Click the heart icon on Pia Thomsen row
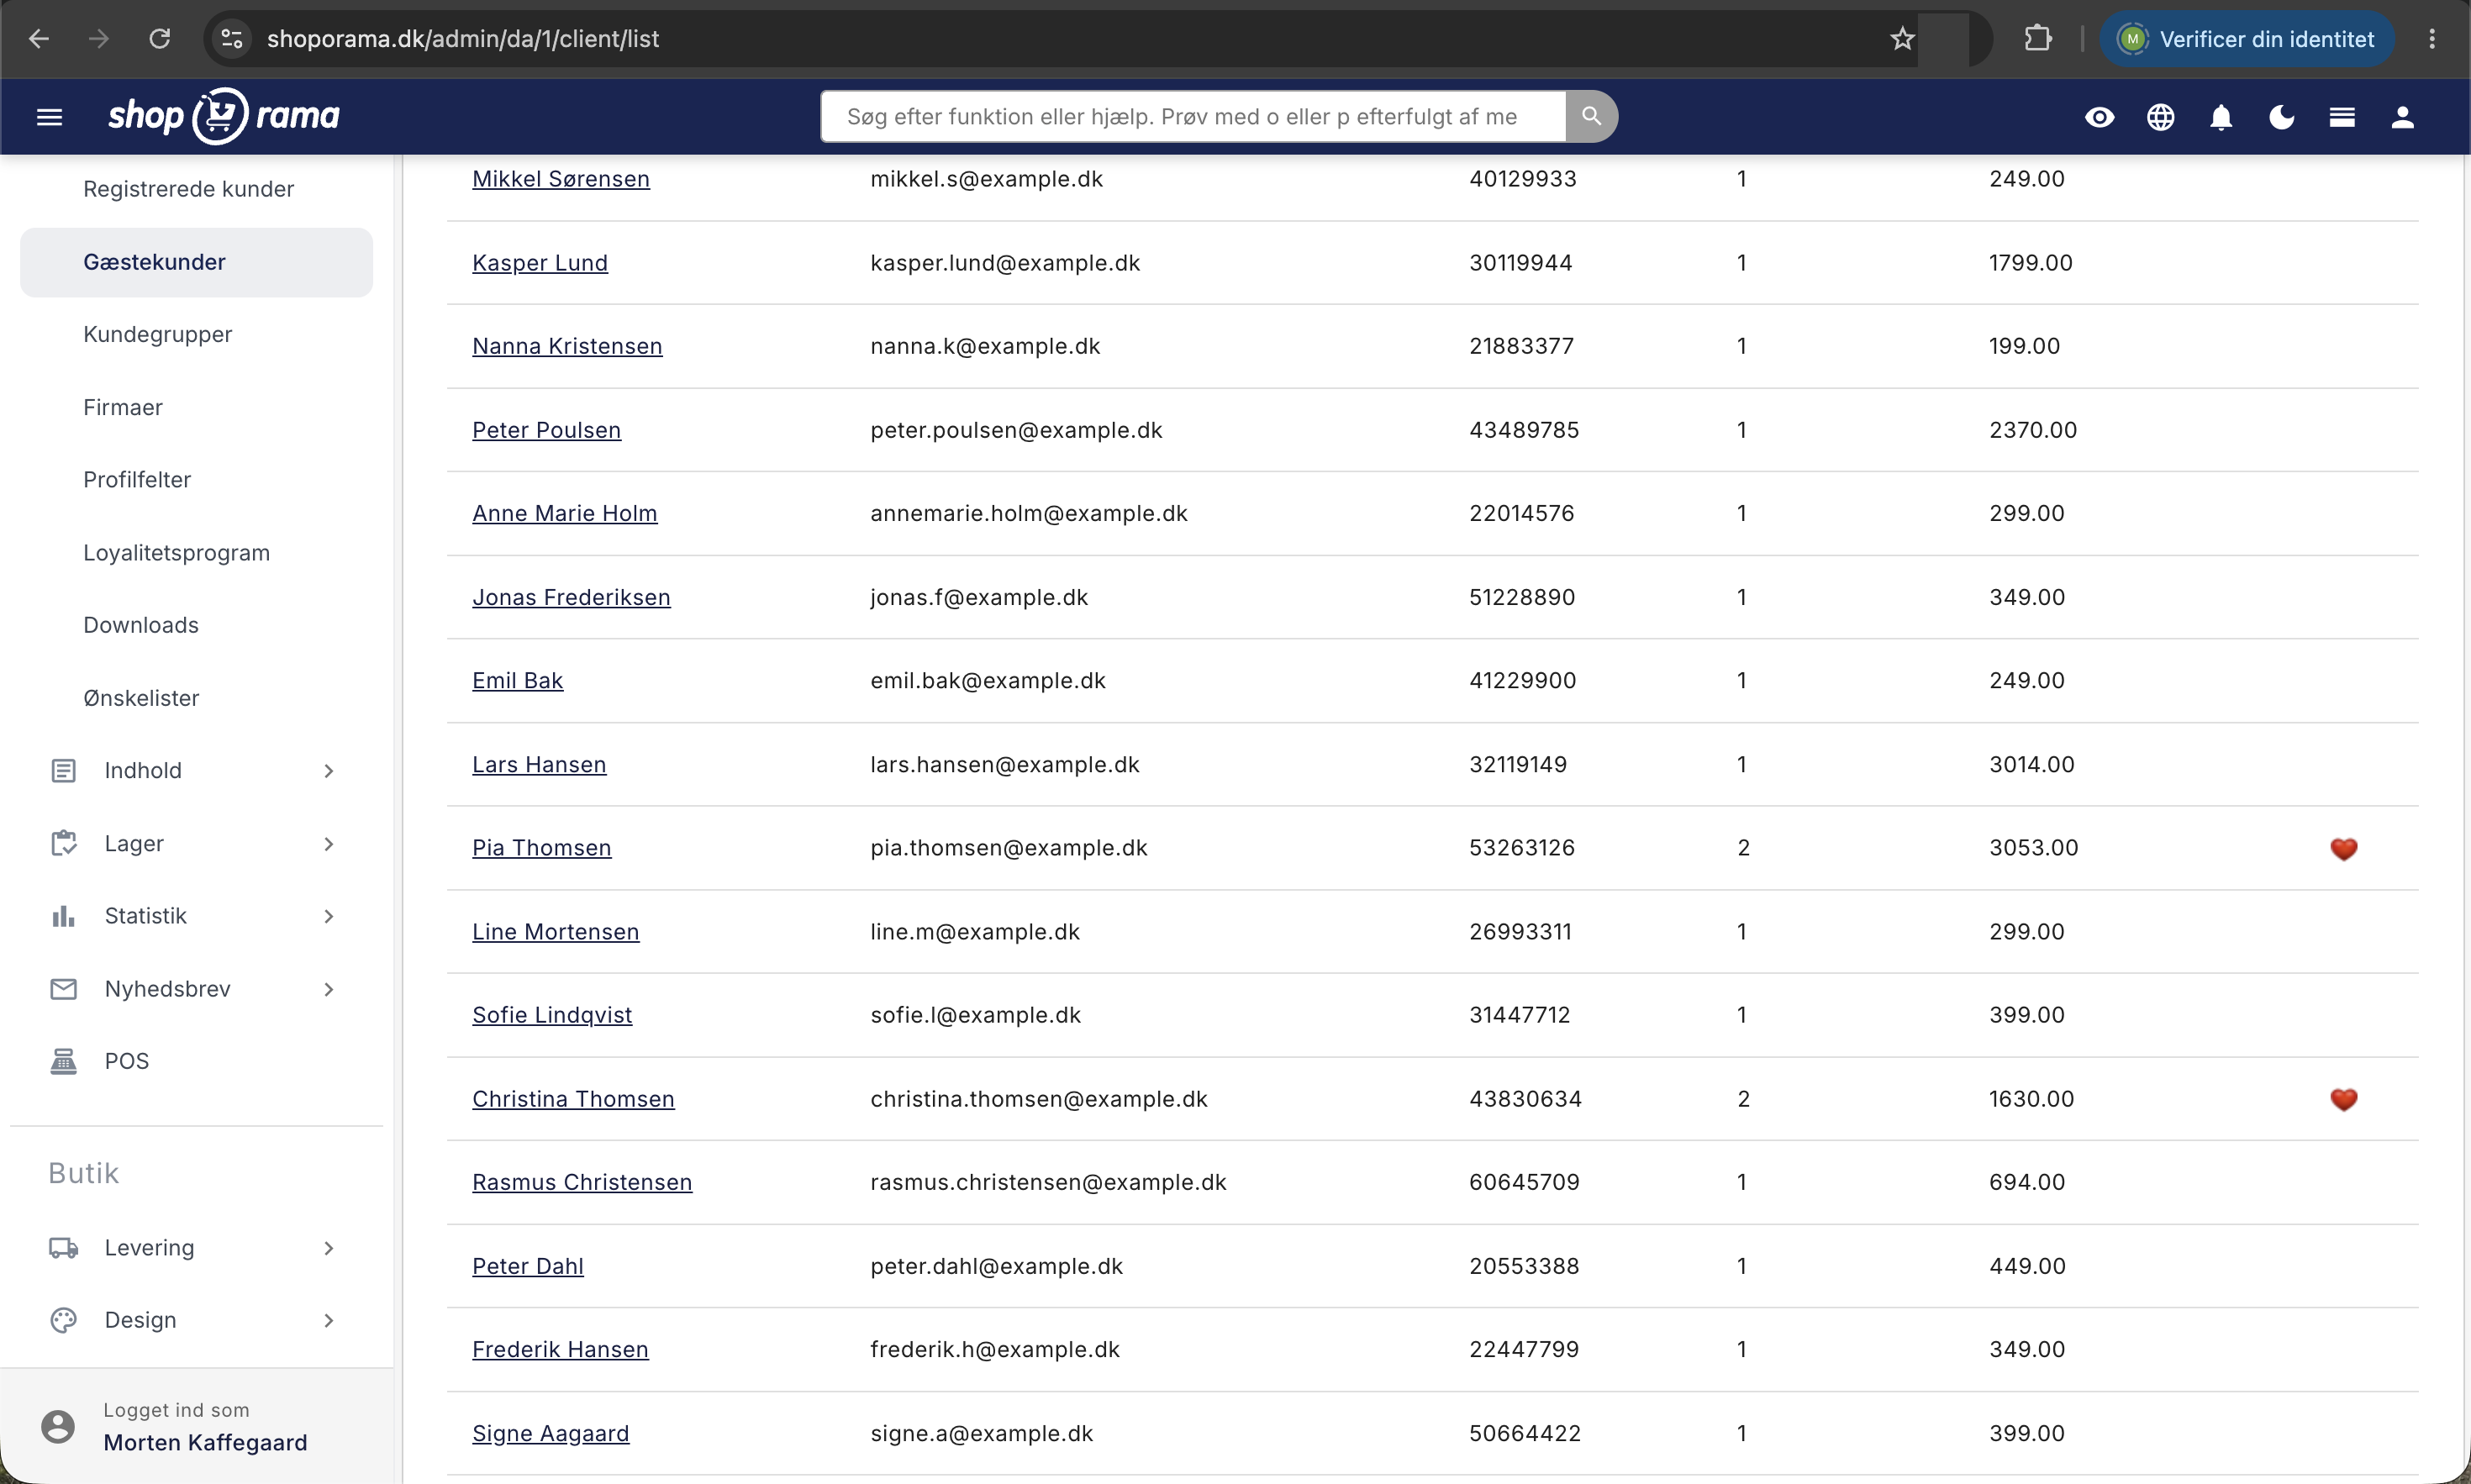Image resolution: width=2471 pixels, height=1484 pixels. tap(2343, 849)
